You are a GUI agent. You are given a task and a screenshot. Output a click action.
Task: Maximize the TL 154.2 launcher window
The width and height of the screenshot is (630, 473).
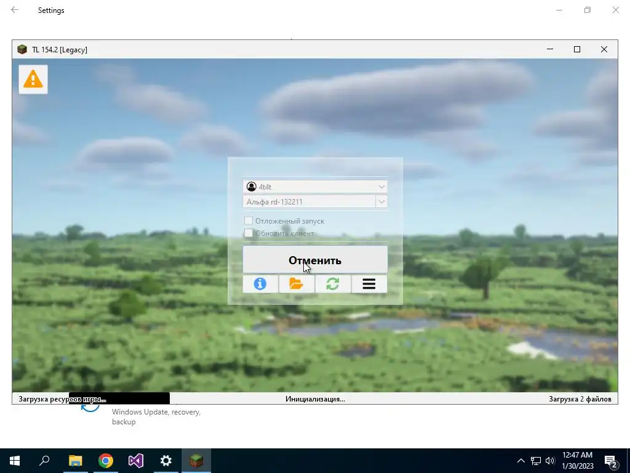[x=577, y=49]
